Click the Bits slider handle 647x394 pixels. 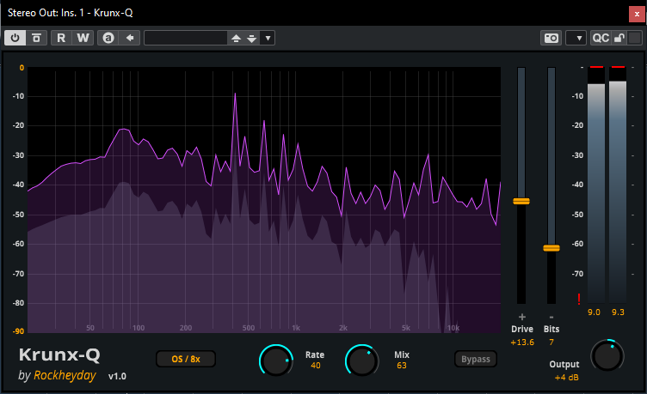(x=551, y=248)
